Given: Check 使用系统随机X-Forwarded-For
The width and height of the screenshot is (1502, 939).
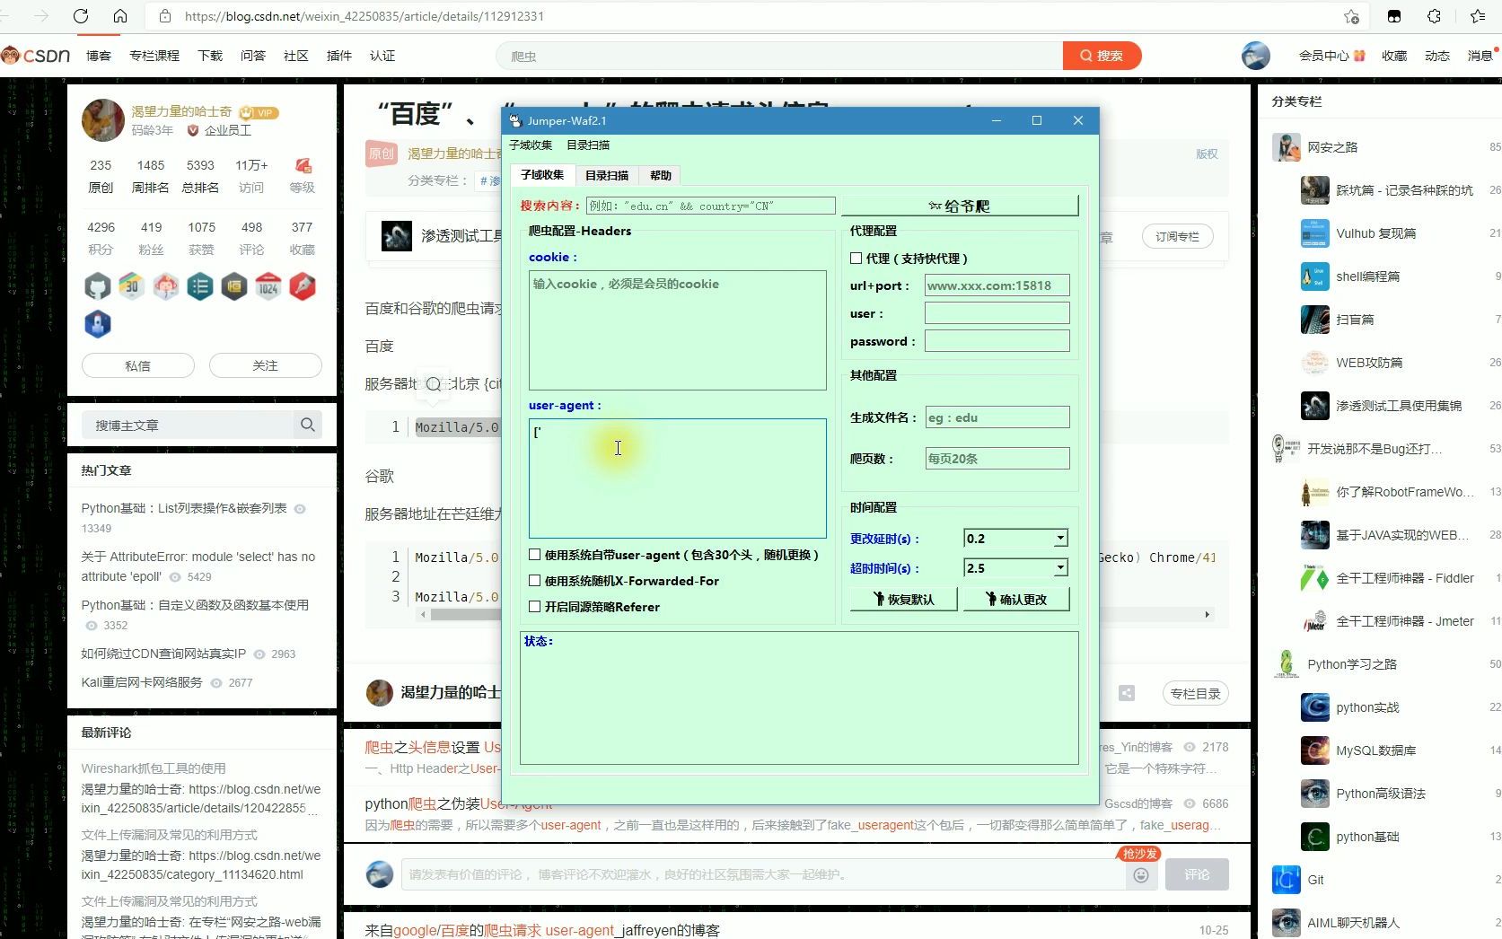Looking at the screenshot, I should pyautogui.click(x=534, y=580).
